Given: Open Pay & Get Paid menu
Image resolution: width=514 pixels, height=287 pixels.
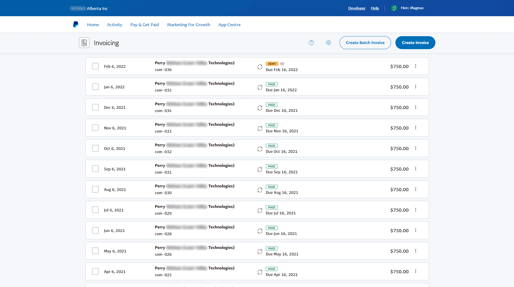Looking at the screenshot, I should pos(145,25).
